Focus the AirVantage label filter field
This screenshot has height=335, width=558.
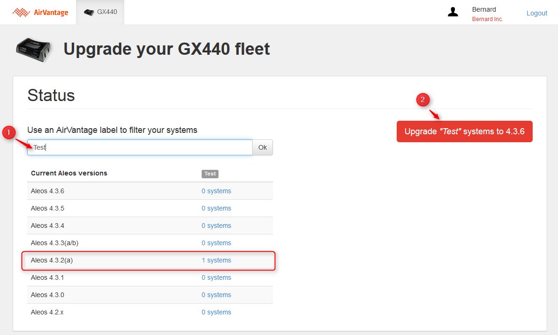click(140, 147)
